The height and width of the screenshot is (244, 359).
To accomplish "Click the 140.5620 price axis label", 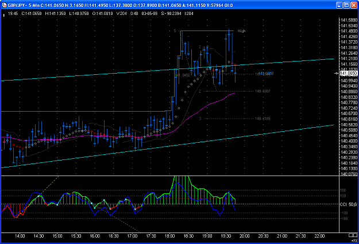I will click(x=349, y=125).
